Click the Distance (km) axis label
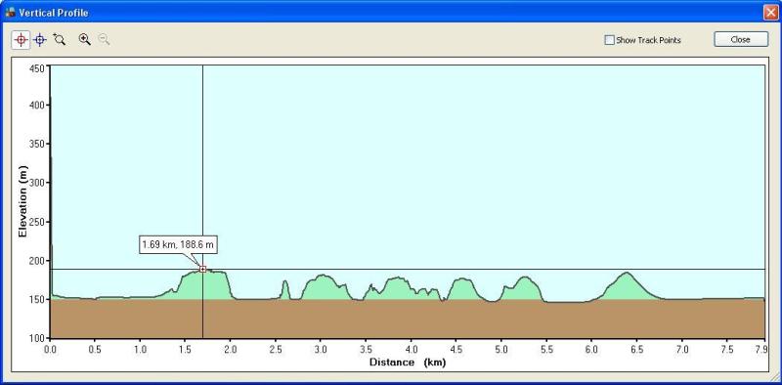The height and width of the screenshot is (385, 782). tap(408, 363)
